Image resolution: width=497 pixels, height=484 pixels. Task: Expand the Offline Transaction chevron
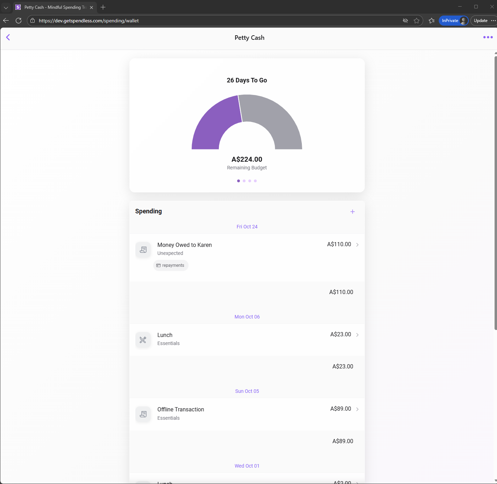click(x=357, y=409)
